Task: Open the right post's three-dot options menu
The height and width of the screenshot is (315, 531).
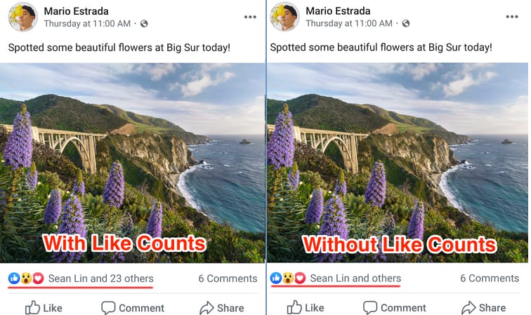Action: pyautogui.click(x=512, y=16)
